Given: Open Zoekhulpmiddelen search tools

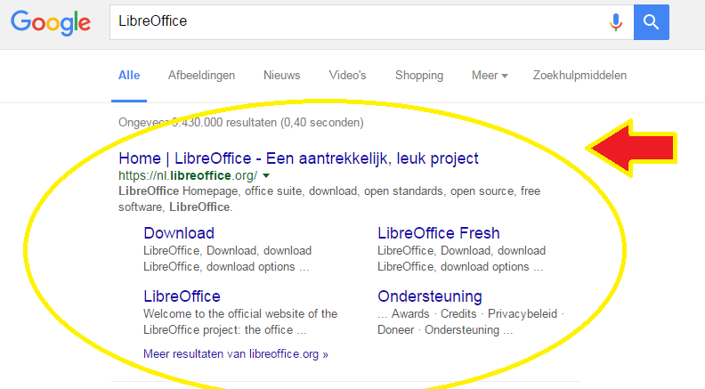Looking at the screenshot, I should (579, 76).
